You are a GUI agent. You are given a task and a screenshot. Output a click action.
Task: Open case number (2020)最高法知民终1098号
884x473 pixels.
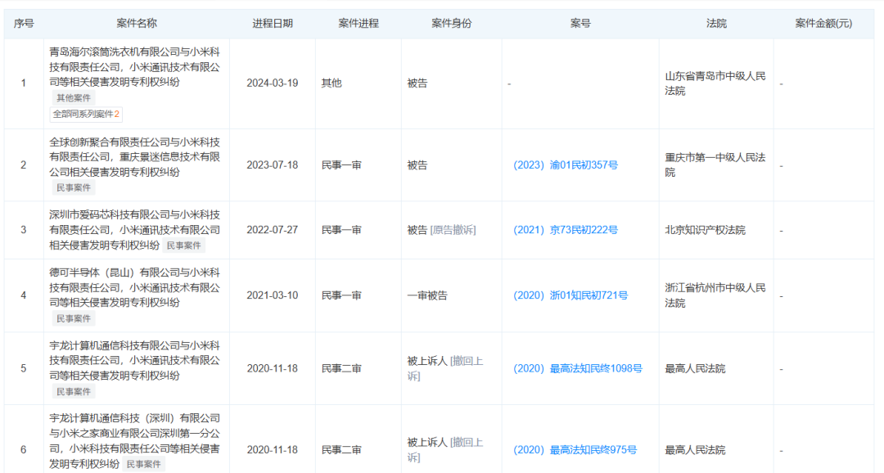pos(578,369)
